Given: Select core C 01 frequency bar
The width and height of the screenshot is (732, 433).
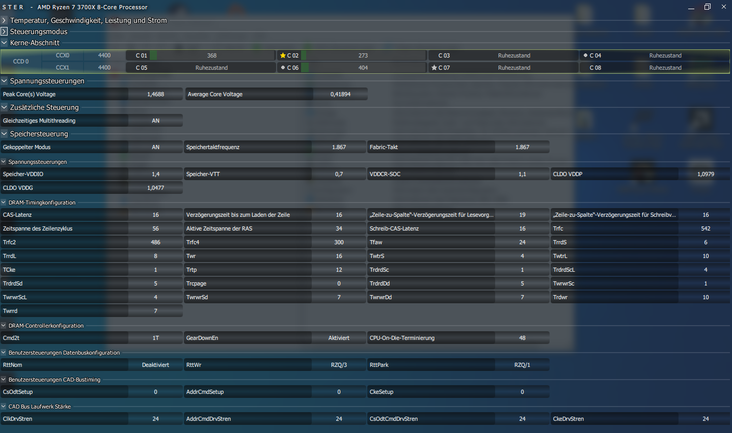Looking at the screenshot, I should click(212, 55).
